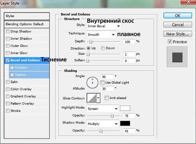
Task: Click the New Style... button
Action: coord(178,34)
